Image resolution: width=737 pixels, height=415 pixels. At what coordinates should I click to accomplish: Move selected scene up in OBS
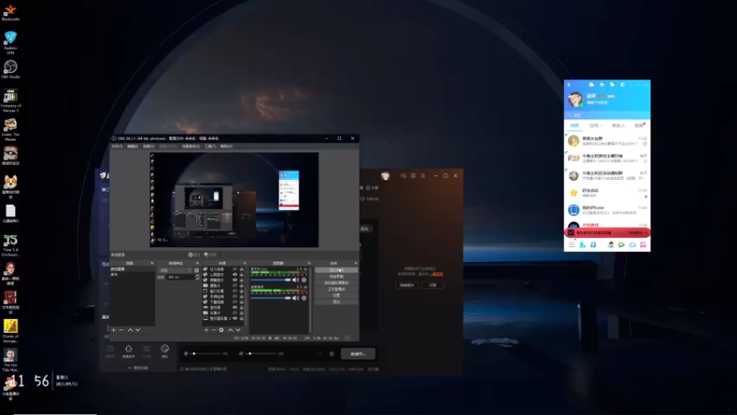pyautogui.click(x=130, y=330)
